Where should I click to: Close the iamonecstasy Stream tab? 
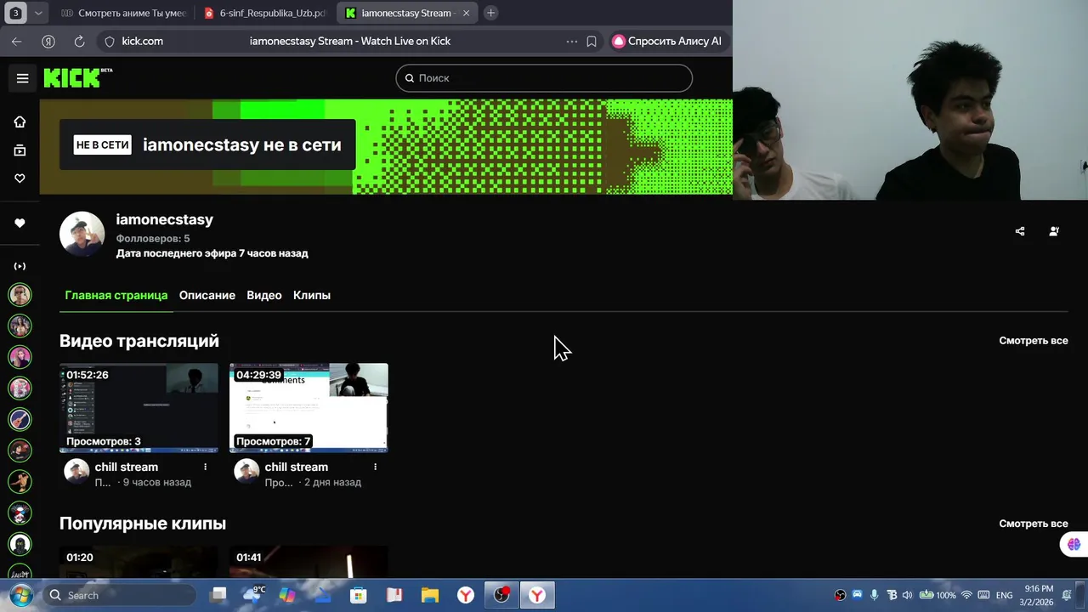(466, 13)
